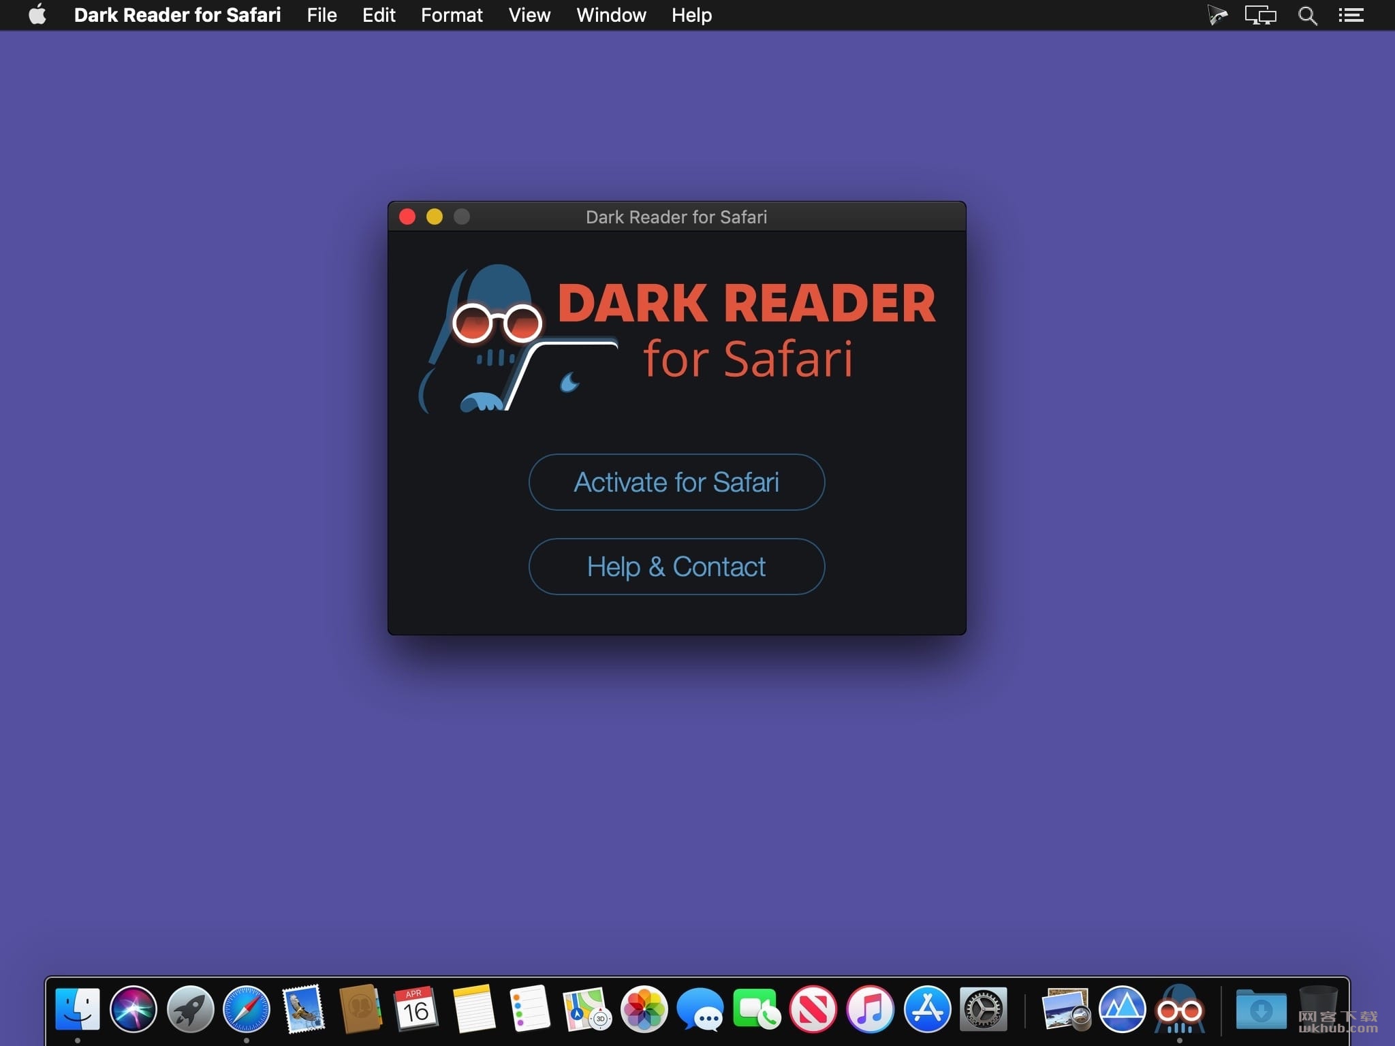Open the File menu
This screenshot has width=1395, height=1046.
click(322, 15)
